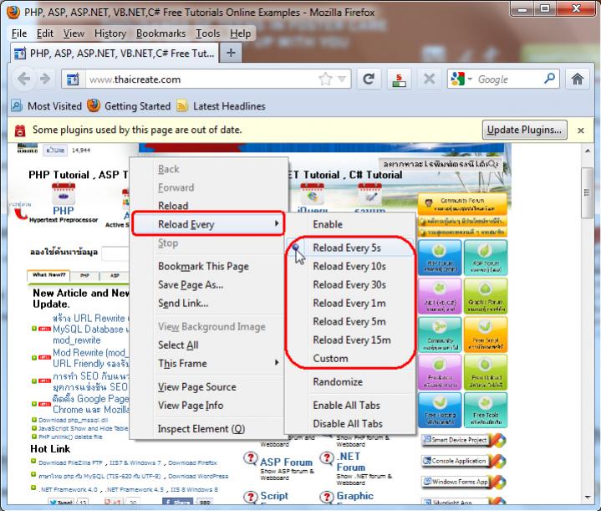The height and width of the screenshot is (511, 601).
Task: Click the browser Back arrow button
Action: [23, 79]
